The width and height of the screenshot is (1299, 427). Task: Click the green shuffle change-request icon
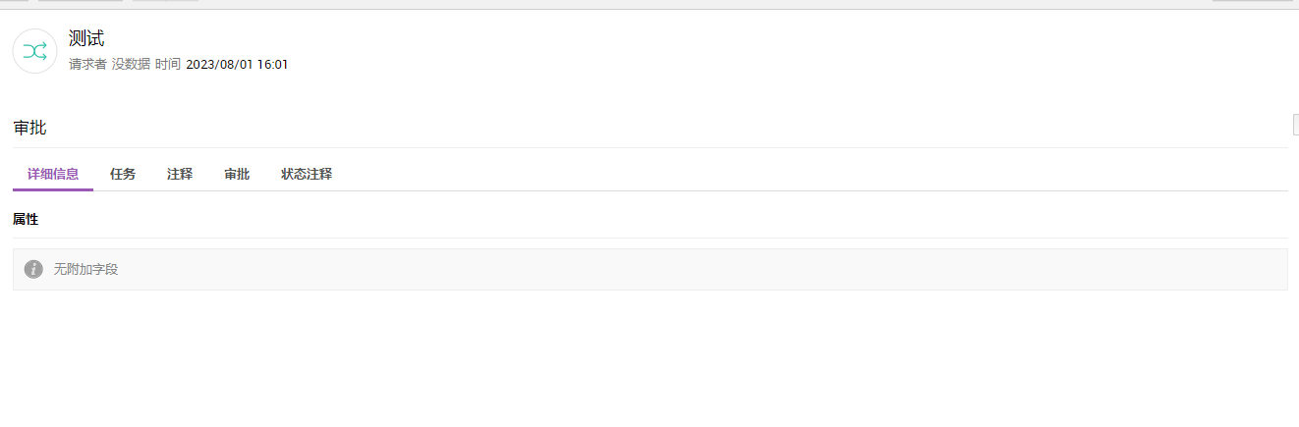click(x=34, y=51)
